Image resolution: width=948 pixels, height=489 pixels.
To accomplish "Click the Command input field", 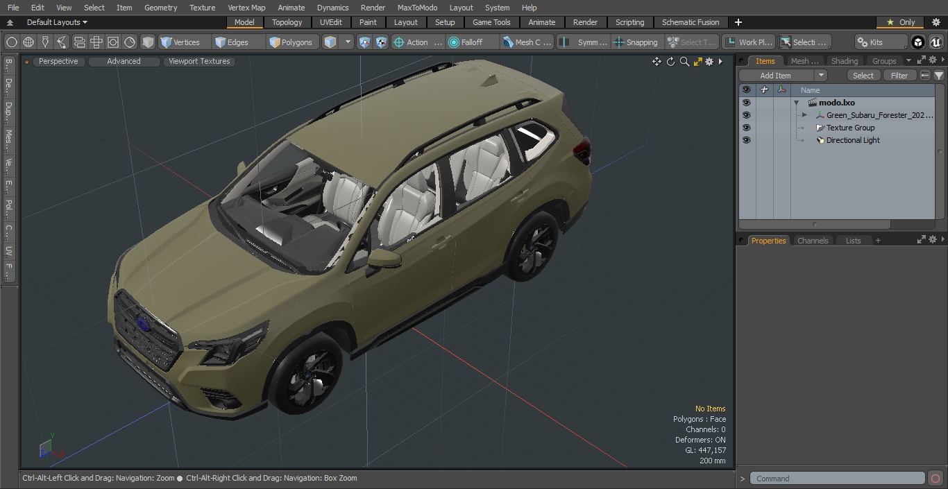I will (838, 479).
